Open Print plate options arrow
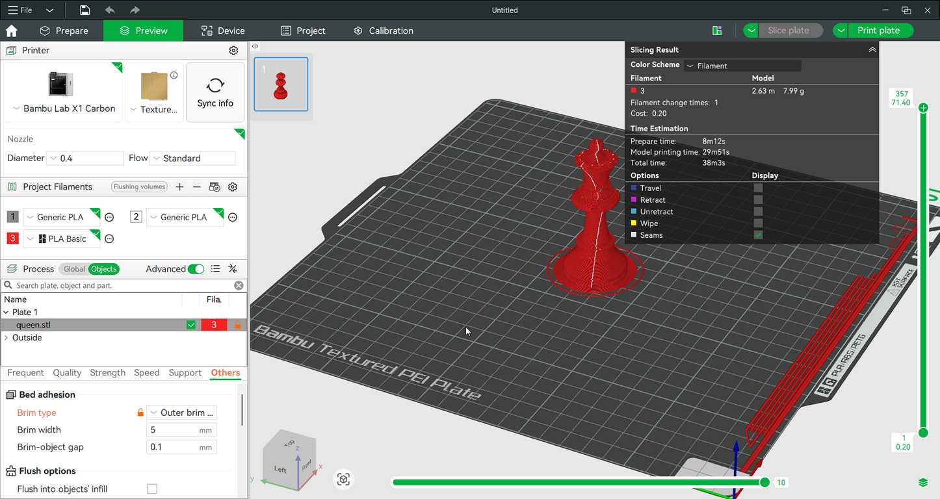940x499 pixels. [841, 31]
